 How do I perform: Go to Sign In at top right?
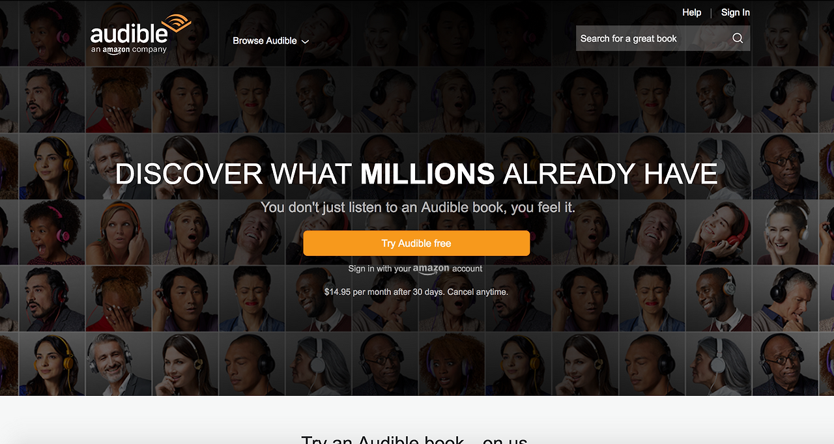point(735,12)
